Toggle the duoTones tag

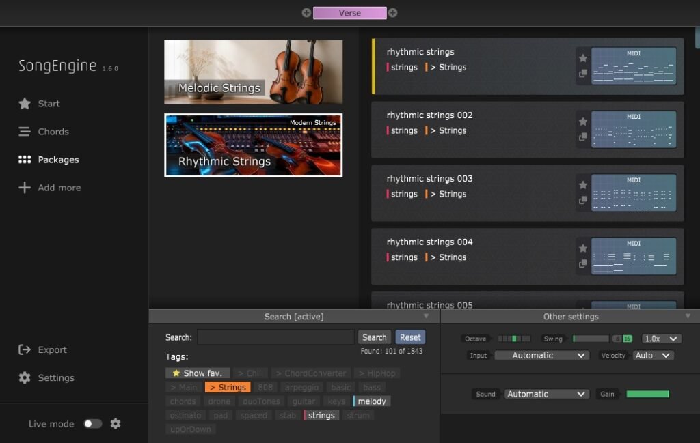(x=261, y=401)
